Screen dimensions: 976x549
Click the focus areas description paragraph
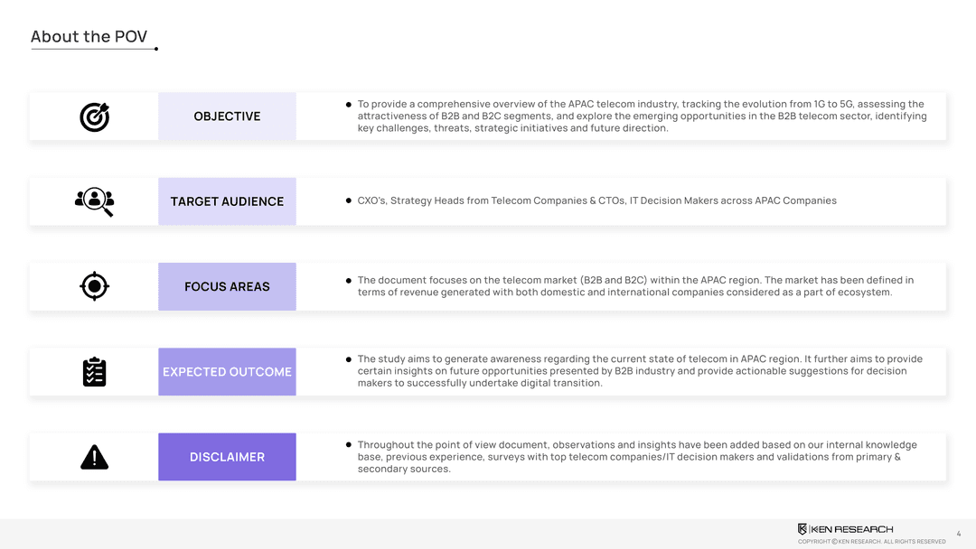635,286
